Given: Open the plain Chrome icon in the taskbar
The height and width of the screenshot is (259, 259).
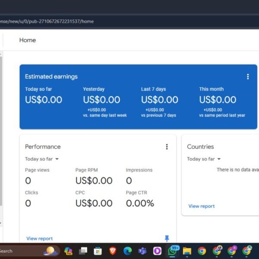Looking at the screenshot, I should point(202,251).
